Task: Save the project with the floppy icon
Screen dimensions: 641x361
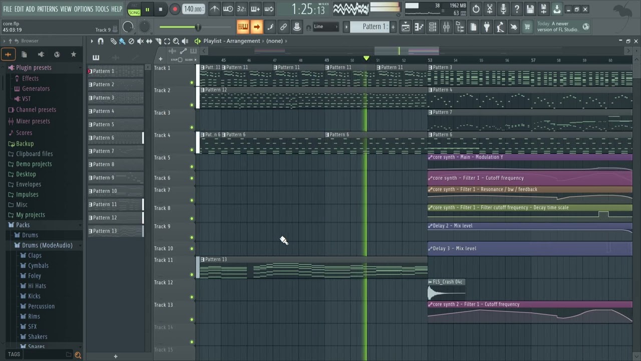Action: [530, 9]
